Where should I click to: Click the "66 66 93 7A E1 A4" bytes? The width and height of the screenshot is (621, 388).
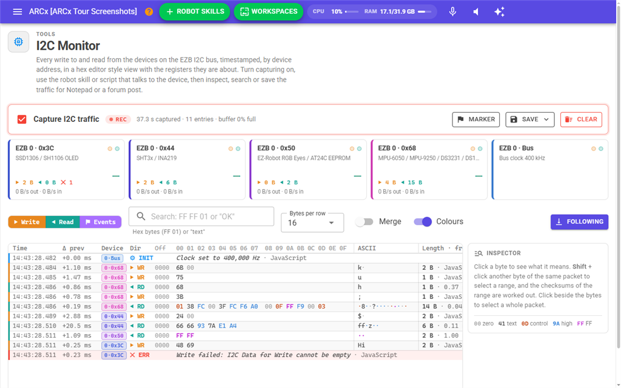(x=206, y=326)
